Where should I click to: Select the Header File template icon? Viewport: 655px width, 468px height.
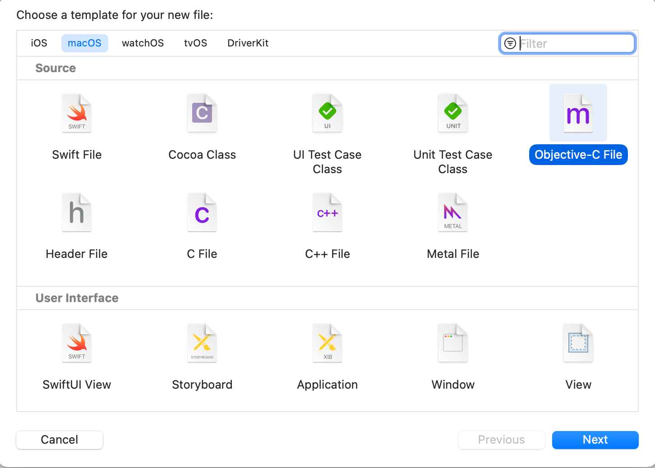(x=77, y=212)
